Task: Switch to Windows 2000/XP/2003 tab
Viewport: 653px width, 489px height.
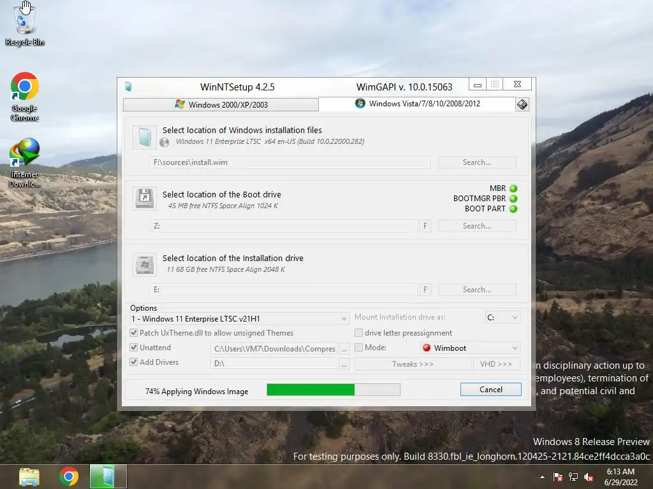Action: pos(221,104)
